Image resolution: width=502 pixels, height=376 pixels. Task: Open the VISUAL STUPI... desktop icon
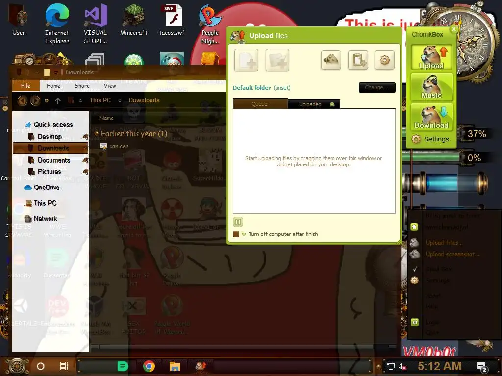point(96,24)
